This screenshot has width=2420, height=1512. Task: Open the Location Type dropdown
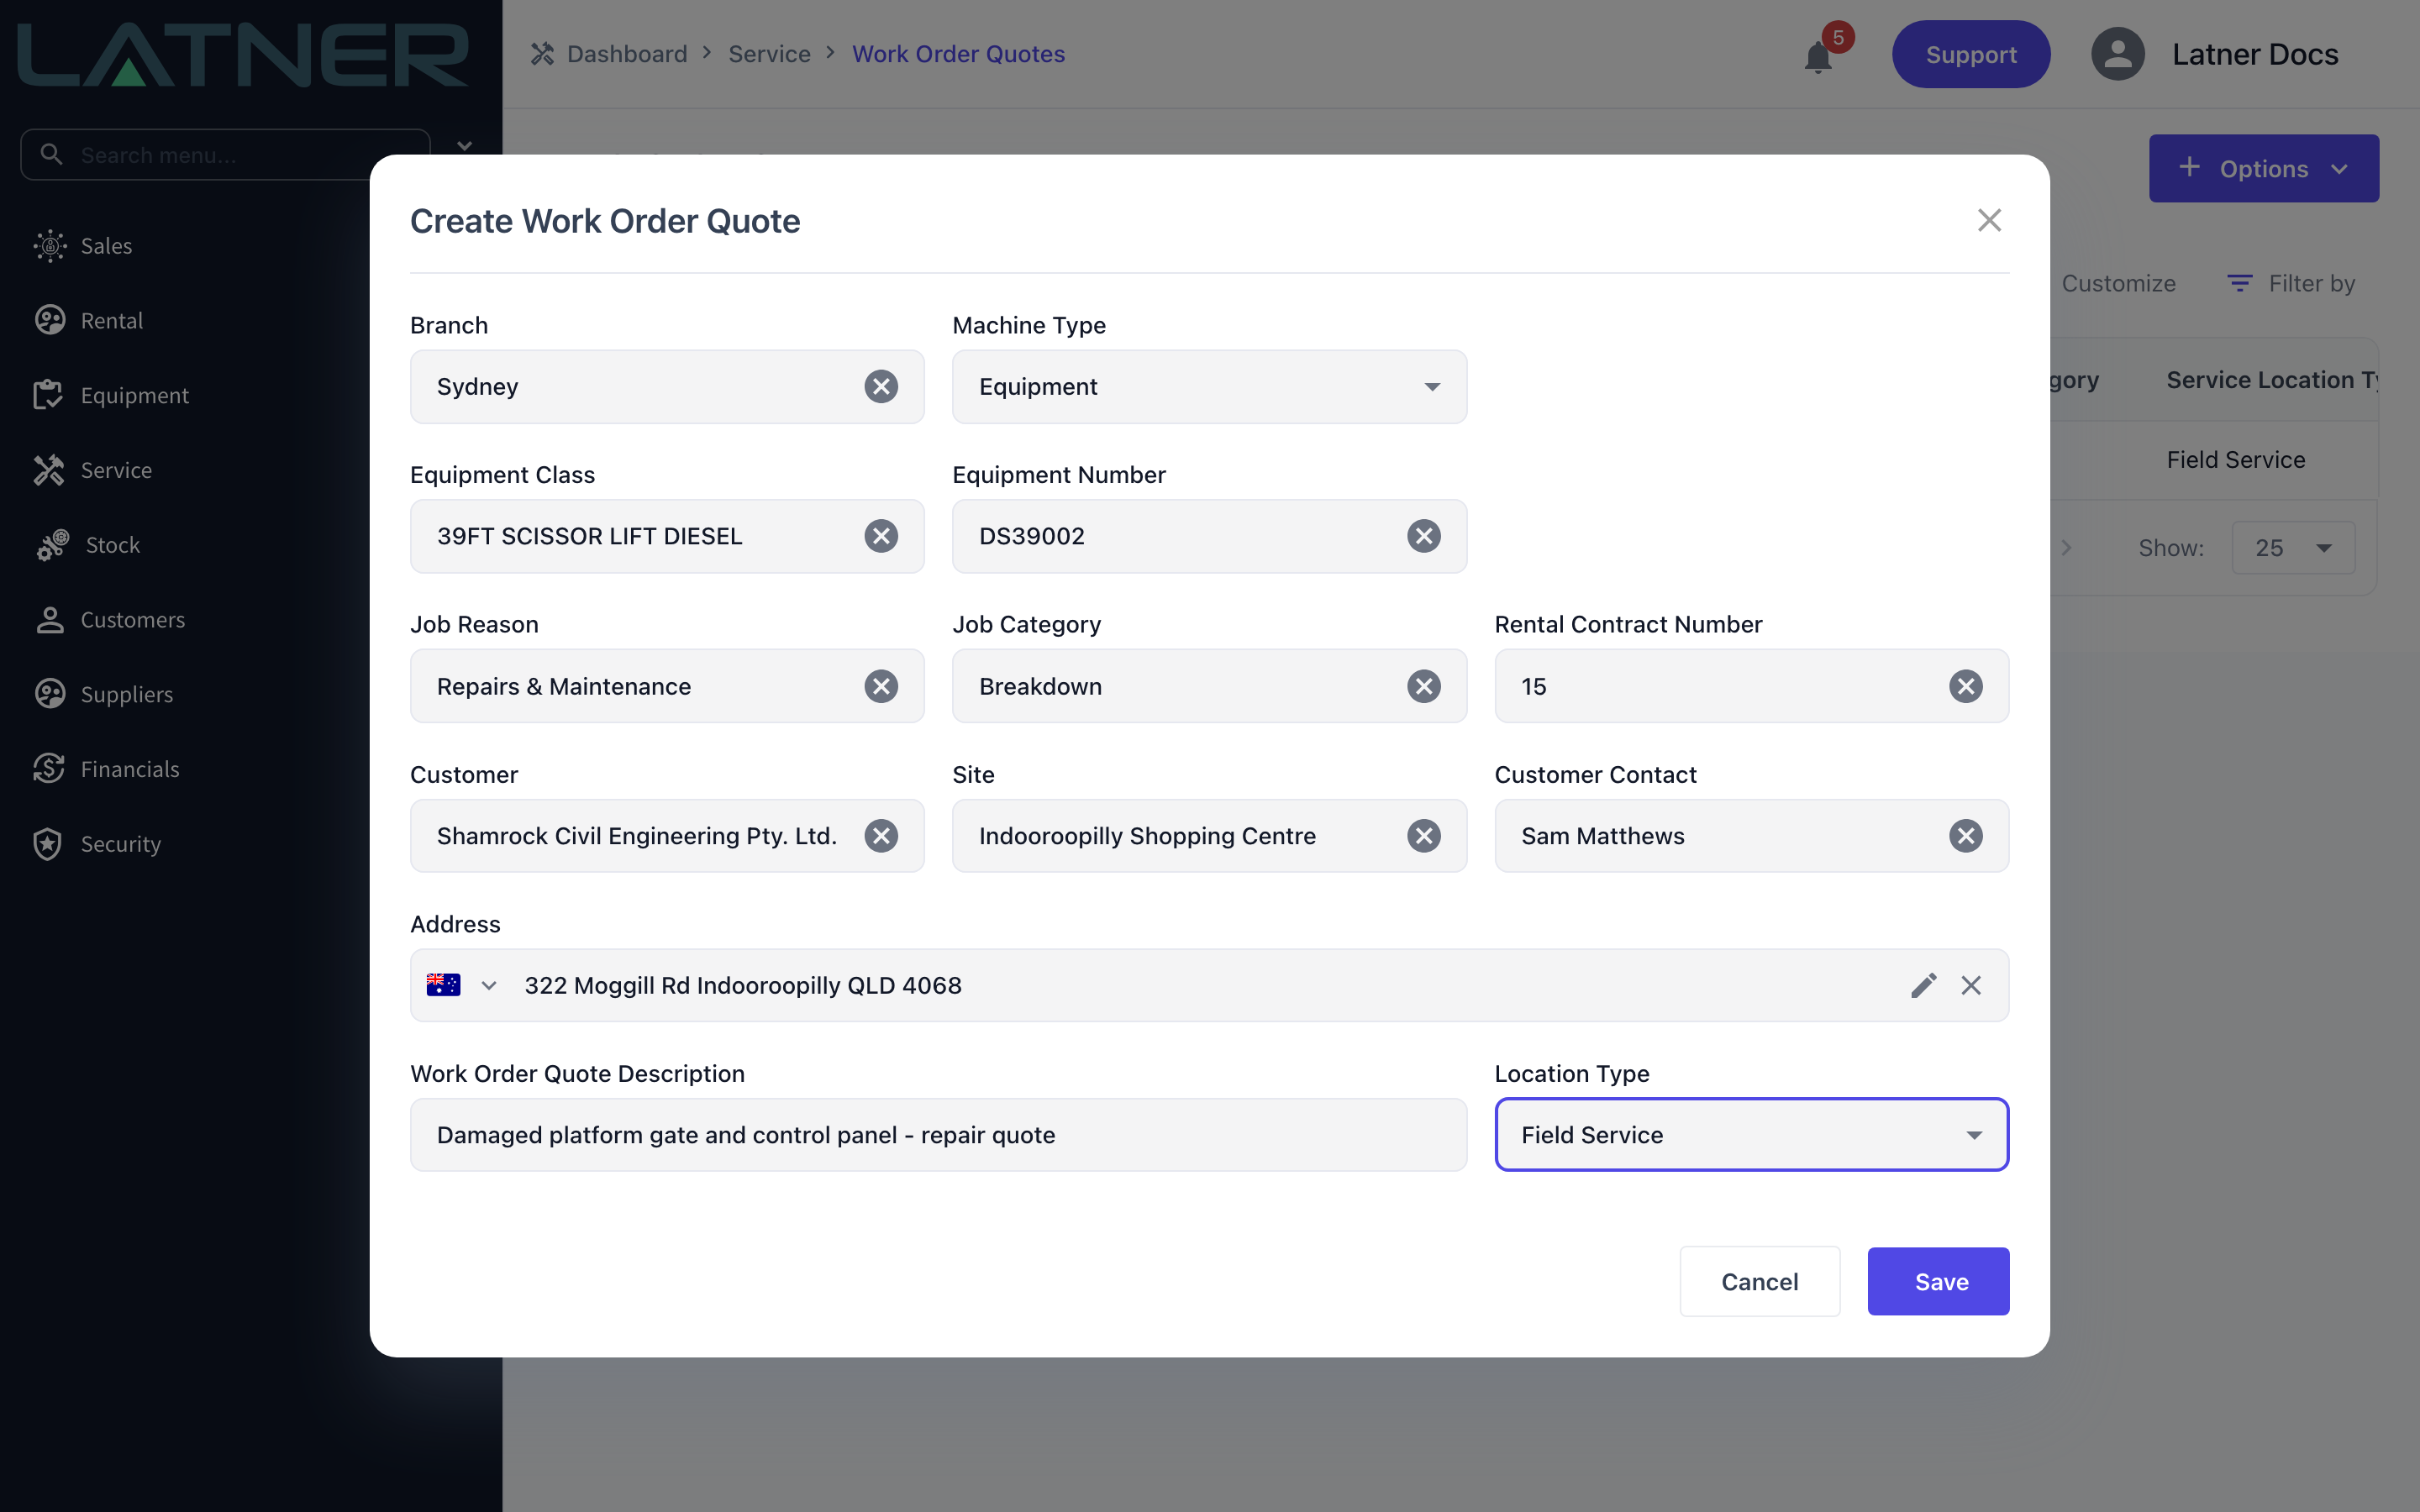pyautogui.click(x=1751, y=1134)
